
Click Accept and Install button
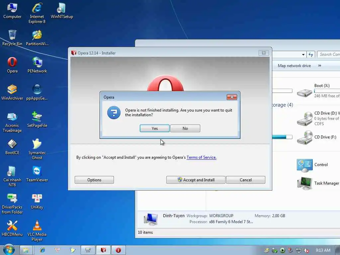click(x=196, y=180)
